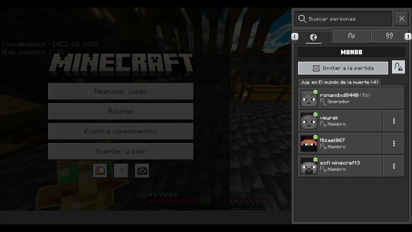The height and width of the screenshot is (232, 412).
Task: Select Guardar y salir
Action: pyautogui.click(x=121, y=151)
